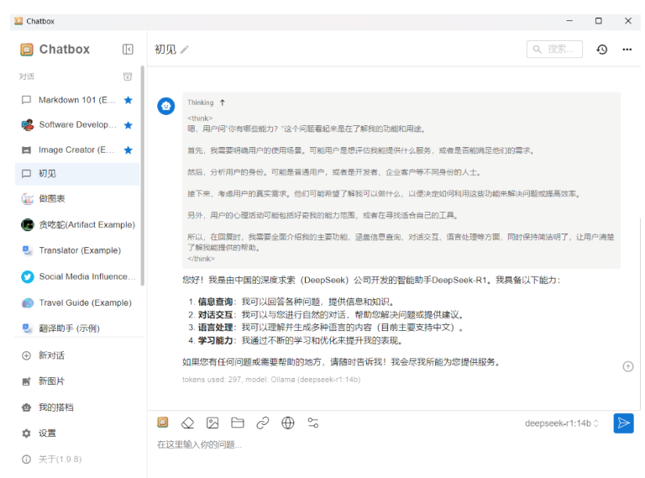Open the Markdown 101 conversation
This screenshot has width=645, height=478.
pos(77,100)
